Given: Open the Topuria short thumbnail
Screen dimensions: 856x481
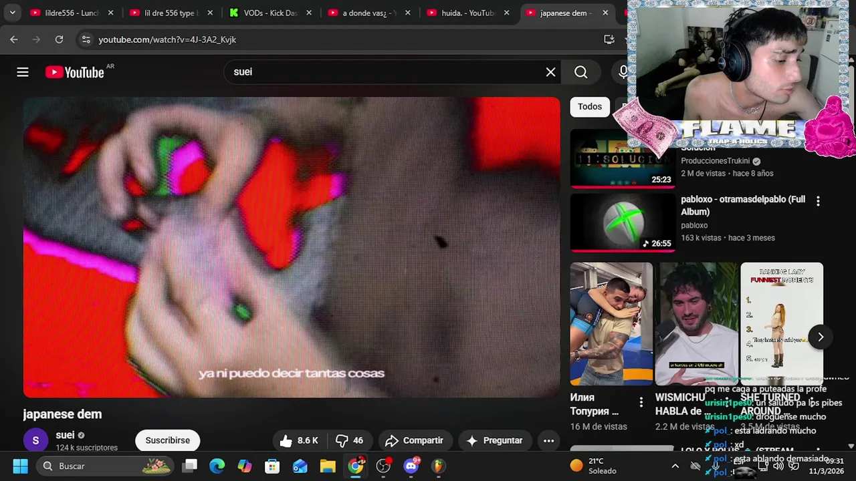Looking at the screenshot, I should click(x=611, y=324).
